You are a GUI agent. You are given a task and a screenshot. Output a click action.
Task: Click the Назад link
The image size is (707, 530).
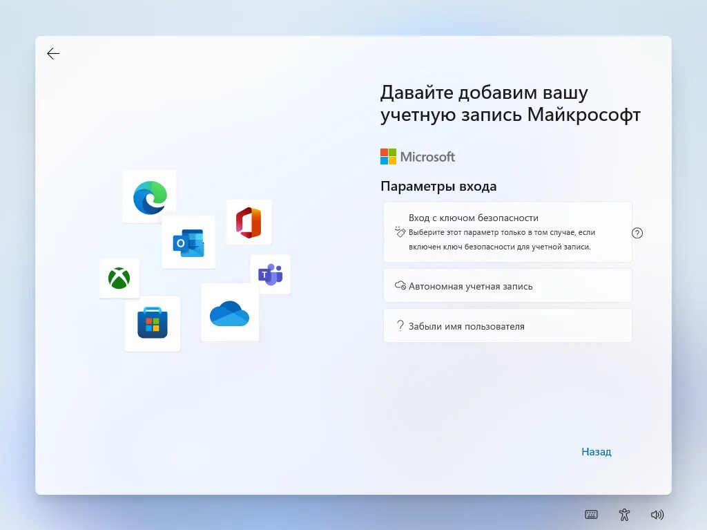[596, 451]
